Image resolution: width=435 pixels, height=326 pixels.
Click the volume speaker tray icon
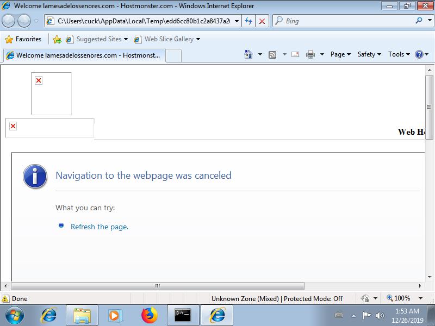coord(380,316)
